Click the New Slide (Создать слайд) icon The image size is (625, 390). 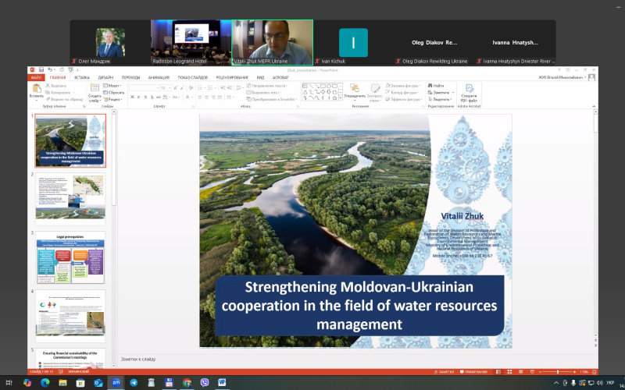click(95, 87)
